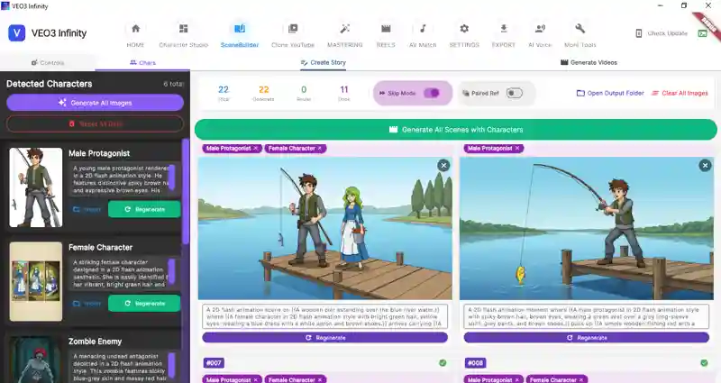Open the SETTINGS gear
Image resolution: width=721 pixels, height=383 pixels.
click(464, 34)
